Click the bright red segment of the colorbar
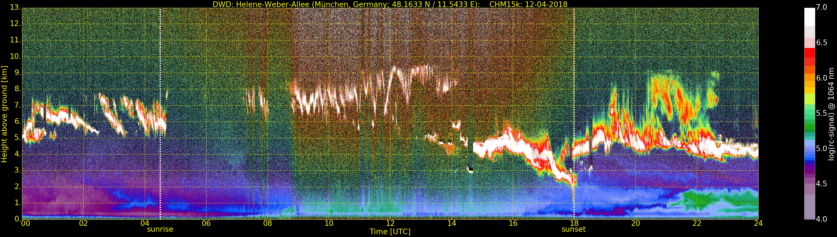 click(x=809, y=53)
